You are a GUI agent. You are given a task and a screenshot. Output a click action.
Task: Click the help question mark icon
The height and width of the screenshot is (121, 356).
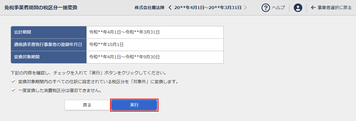(266, 8)
